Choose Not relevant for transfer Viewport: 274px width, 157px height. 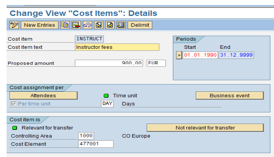click(x=205, y=128)
